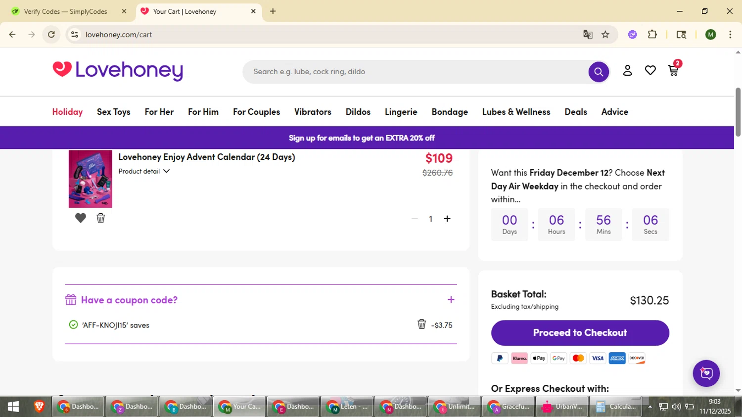Open the network icon in system tray
Image resolution: width=742 pixels, height=417 pixels.
coord(663,407)
